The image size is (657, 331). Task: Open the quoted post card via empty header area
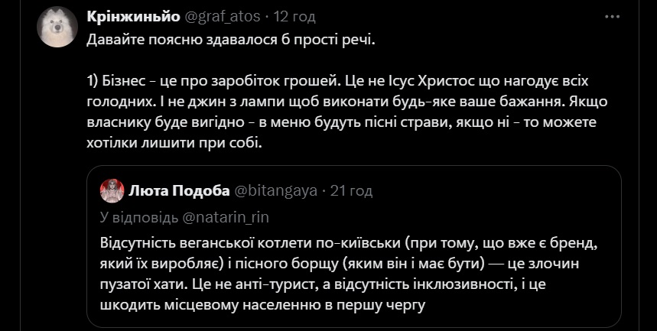(489, 190)
